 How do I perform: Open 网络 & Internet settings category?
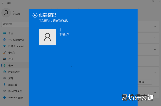coord(15,46)
